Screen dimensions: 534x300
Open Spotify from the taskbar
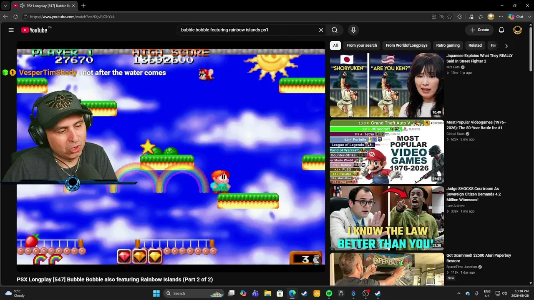pyautogui.click(x=329, y=293)
